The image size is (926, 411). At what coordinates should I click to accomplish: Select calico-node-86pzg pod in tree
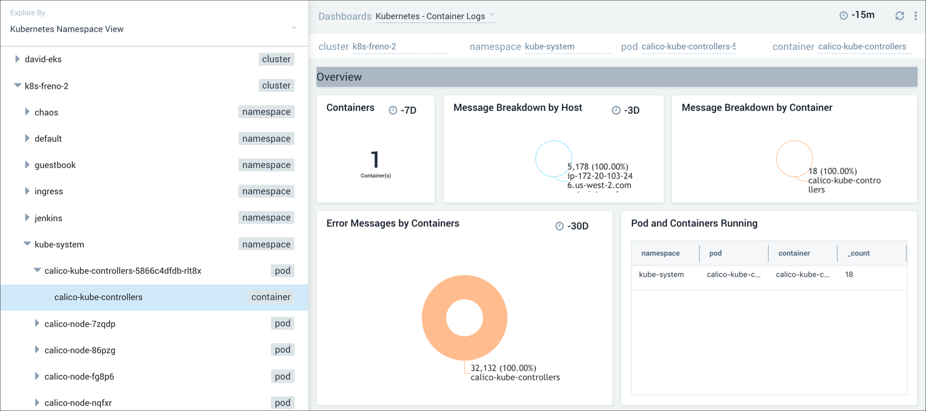(x=80, y=351)
